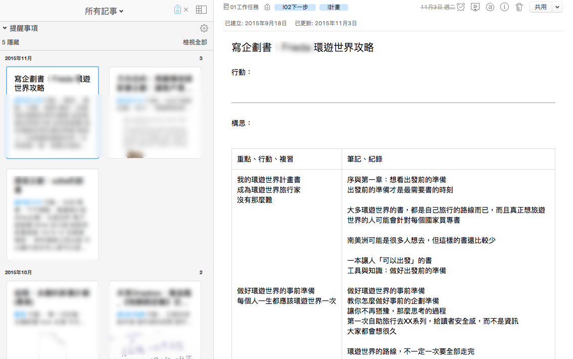Click text 環遊世界的路線，不一定一次要全部走完
The width and height of the screenshot is (573, 359).
411,351
